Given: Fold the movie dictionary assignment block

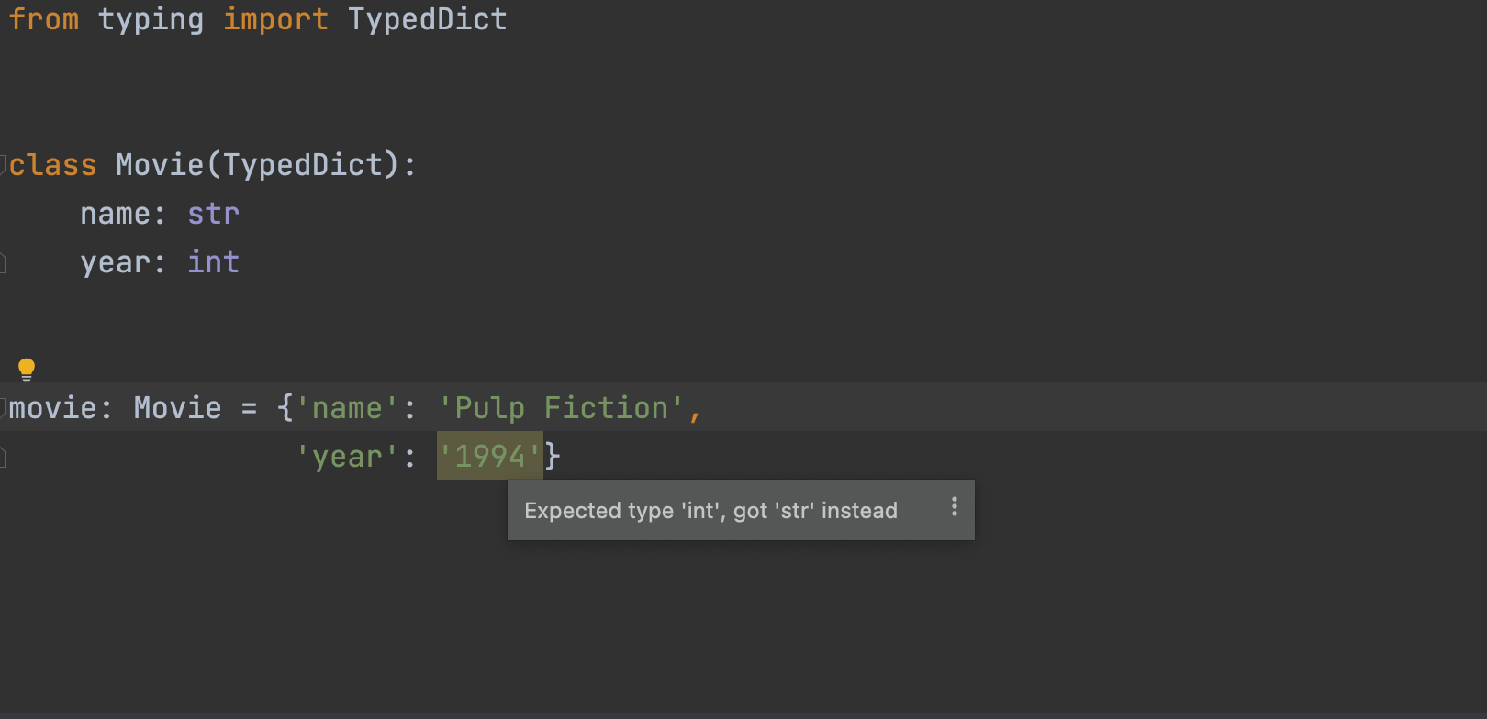Looking at the screenshot, I should click(4, 406).
